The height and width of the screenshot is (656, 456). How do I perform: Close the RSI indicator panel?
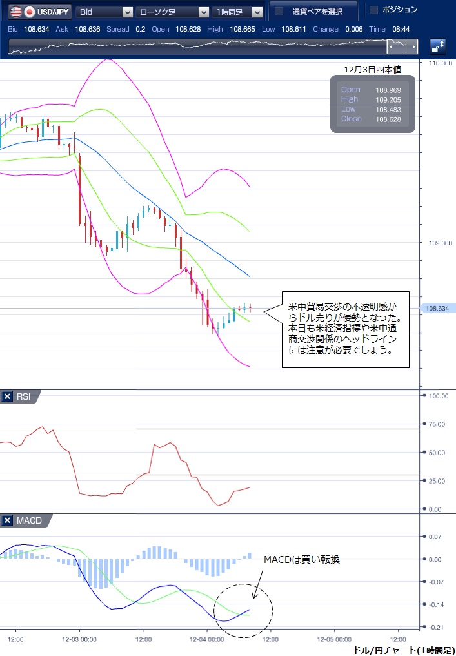coord(7,397)
